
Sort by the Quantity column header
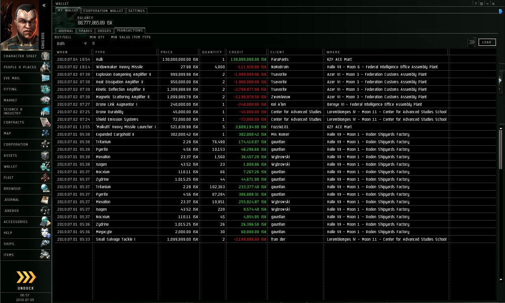213,52
